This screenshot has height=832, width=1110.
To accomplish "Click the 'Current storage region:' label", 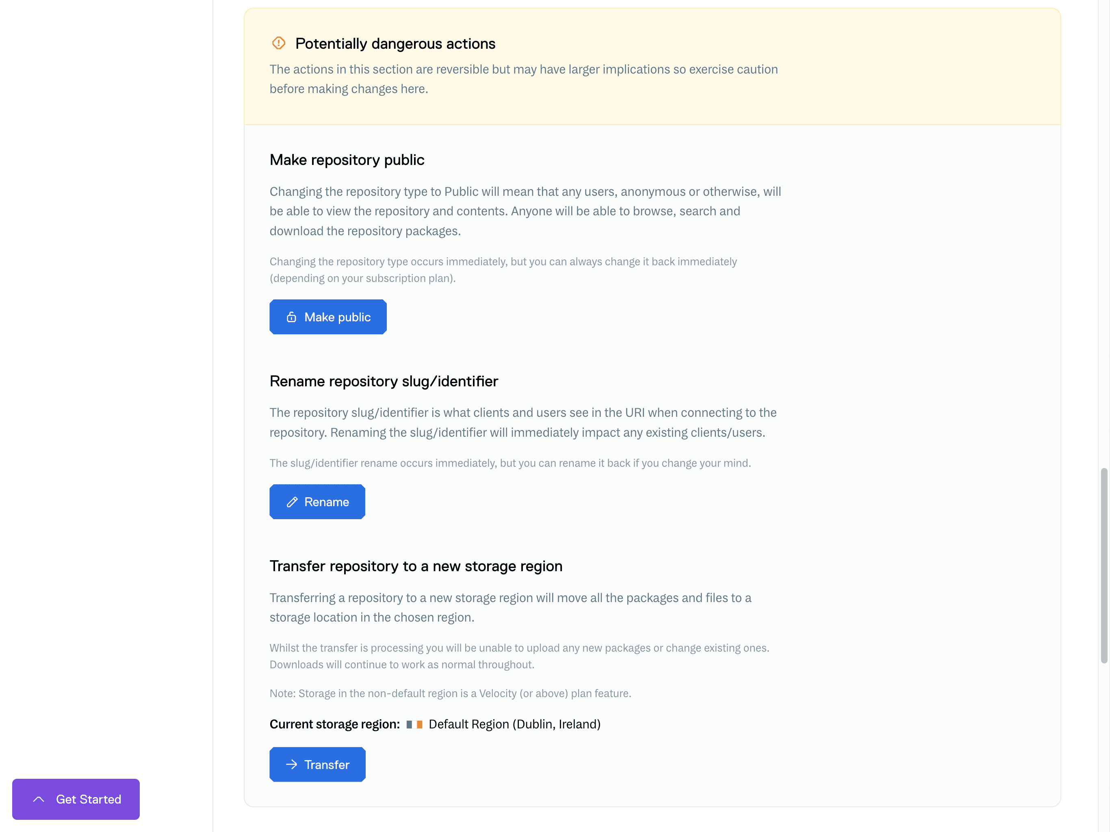I will pyautogui.click(x=334, y=724).
